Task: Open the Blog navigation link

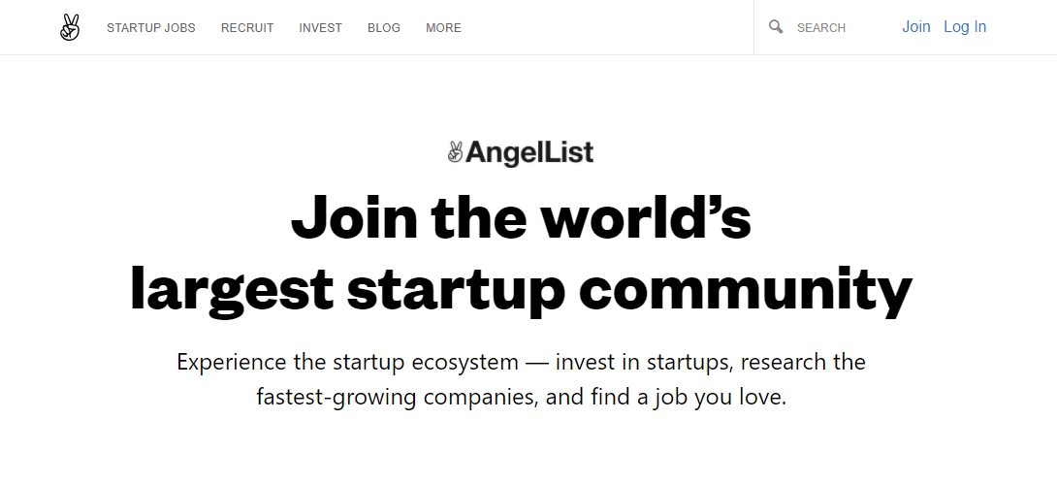Action: pyautogui.click(x=384, y=28)
